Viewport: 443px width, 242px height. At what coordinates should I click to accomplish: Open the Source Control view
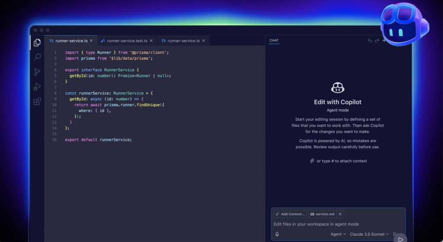pyautogui.click(x=37, y=72)
